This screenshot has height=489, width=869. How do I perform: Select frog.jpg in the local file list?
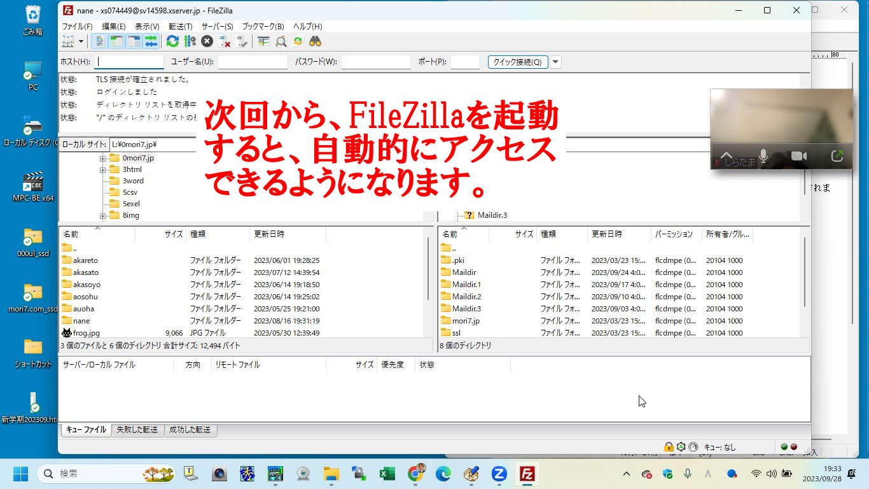(x=86, y=333)
